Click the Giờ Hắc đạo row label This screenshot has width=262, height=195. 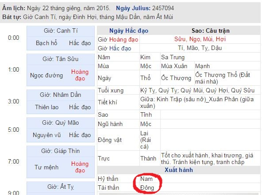(x=115, y=48)
